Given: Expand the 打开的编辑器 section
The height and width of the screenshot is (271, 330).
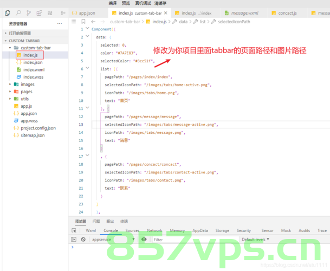Looking at the screenshot, I should tap(35, 33).
